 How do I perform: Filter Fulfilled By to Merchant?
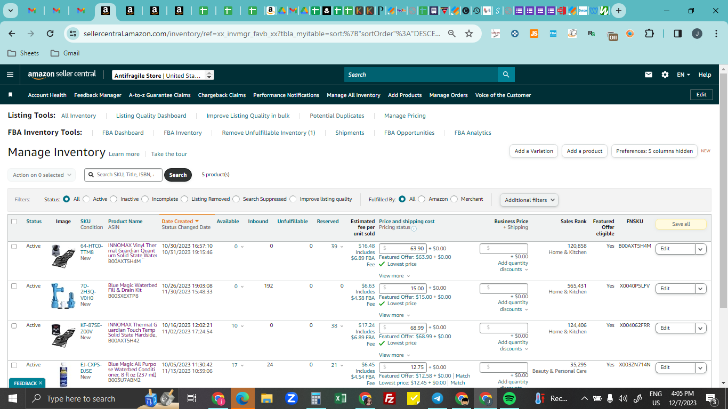click(454, 199)
